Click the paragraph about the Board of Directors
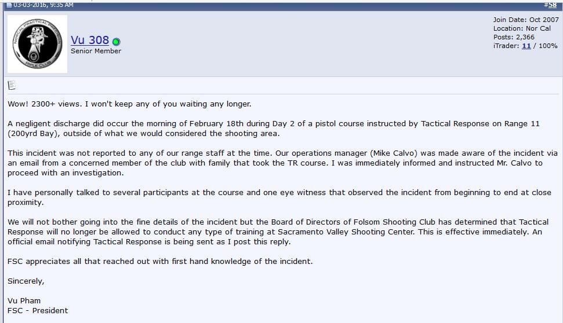Image resolution: width=563 pixels, height=323 pixels. point(278,232)
